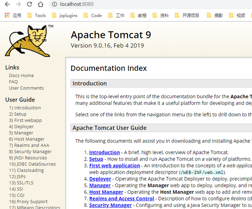Open sidebar item 14) SSI

(x=16, y=189)
